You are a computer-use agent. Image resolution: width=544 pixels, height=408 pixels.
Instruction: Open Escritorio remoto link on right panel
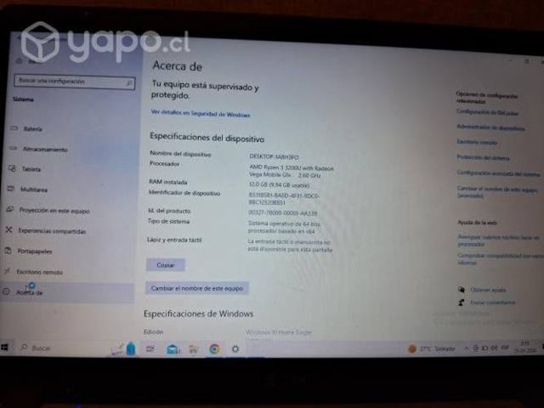pos(477,142)
